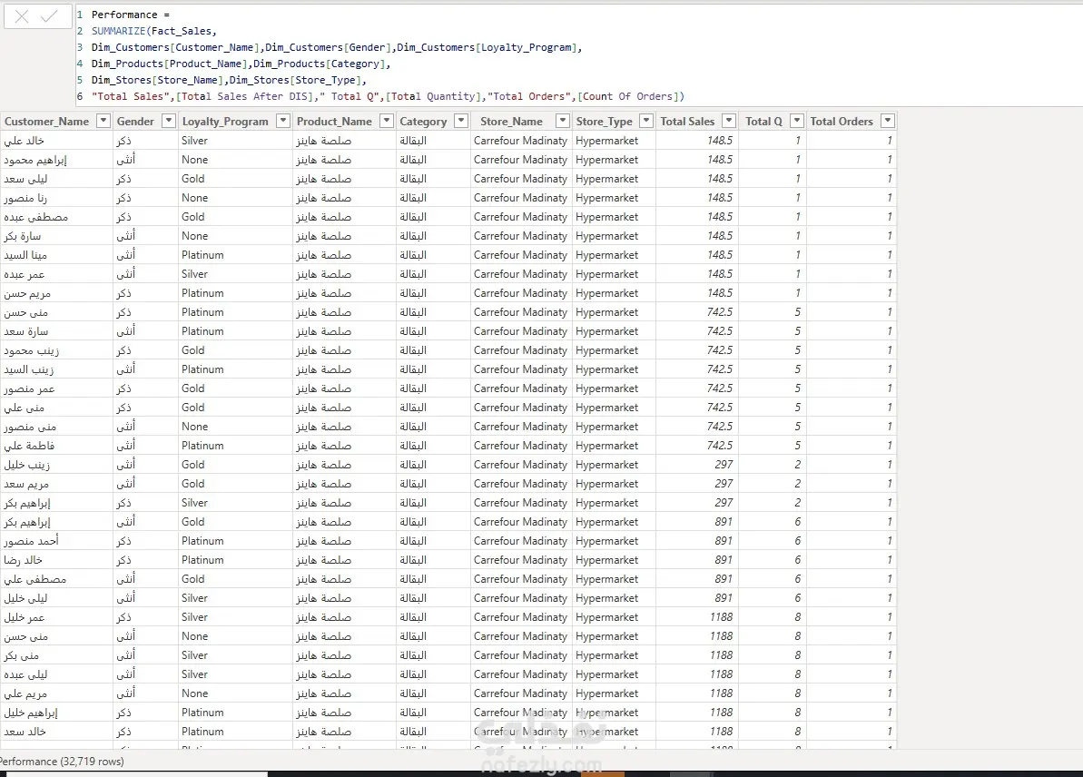1083x777 pixels.
Task: Open Category column filter dropdown
Action: 461,121
